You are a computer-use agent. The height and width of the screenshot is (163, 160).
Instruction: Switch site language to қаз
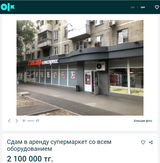tap(143, 7)
